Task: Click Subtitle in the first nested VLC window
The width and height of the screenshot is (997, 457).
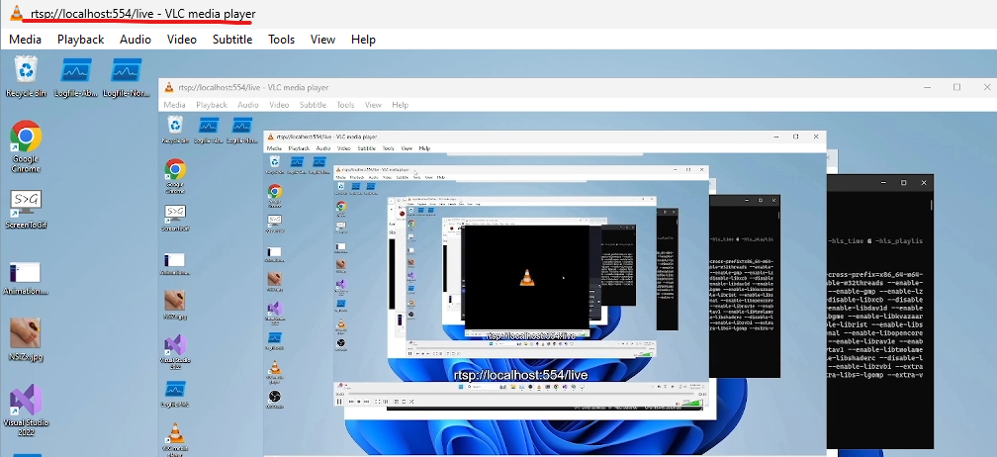Action: [x=313, y=105]
